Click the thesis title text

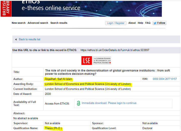click(107, 72)
